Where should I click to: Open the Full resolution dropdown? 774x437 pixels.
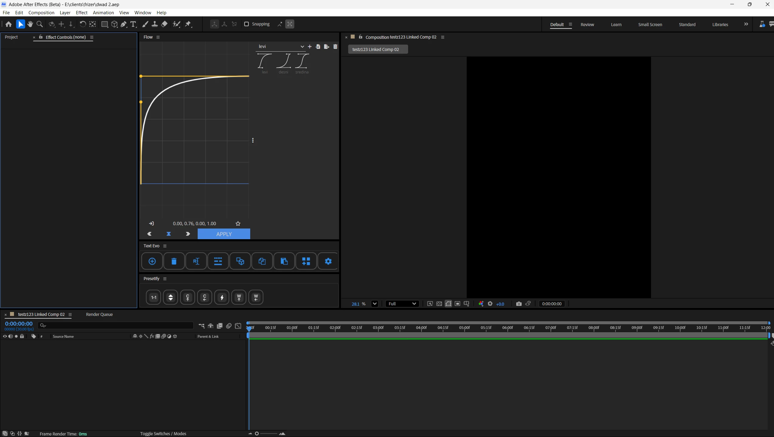402,304
